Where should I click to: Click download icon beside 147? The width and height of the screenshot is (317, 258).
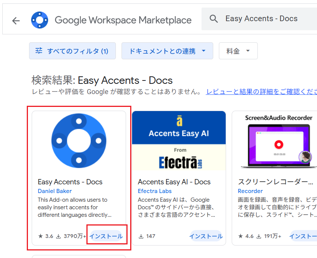pos(141,236)
